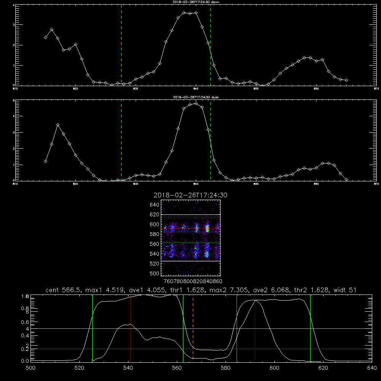Click the y-axis label 600 beside the spectrogram

click(x=155, y=224)
